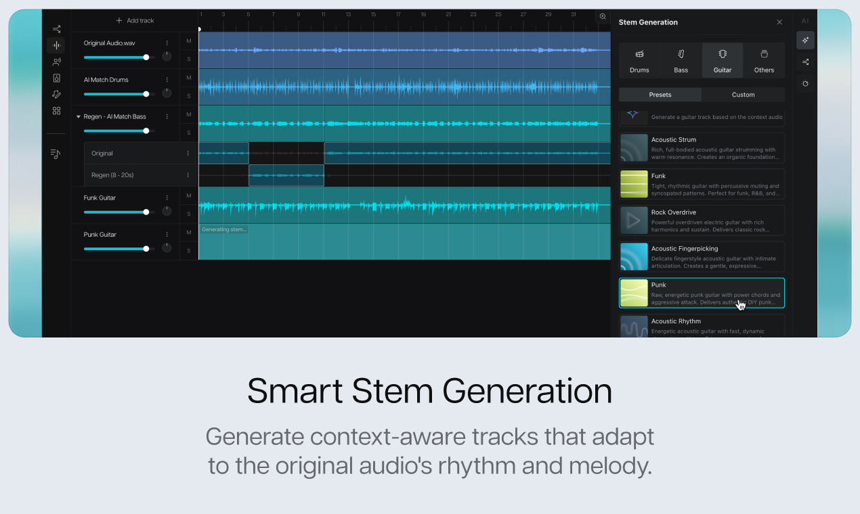860x514 pixels.
Task: Collapse the Regen - AI Match Bass track
Action: point(78,117)
